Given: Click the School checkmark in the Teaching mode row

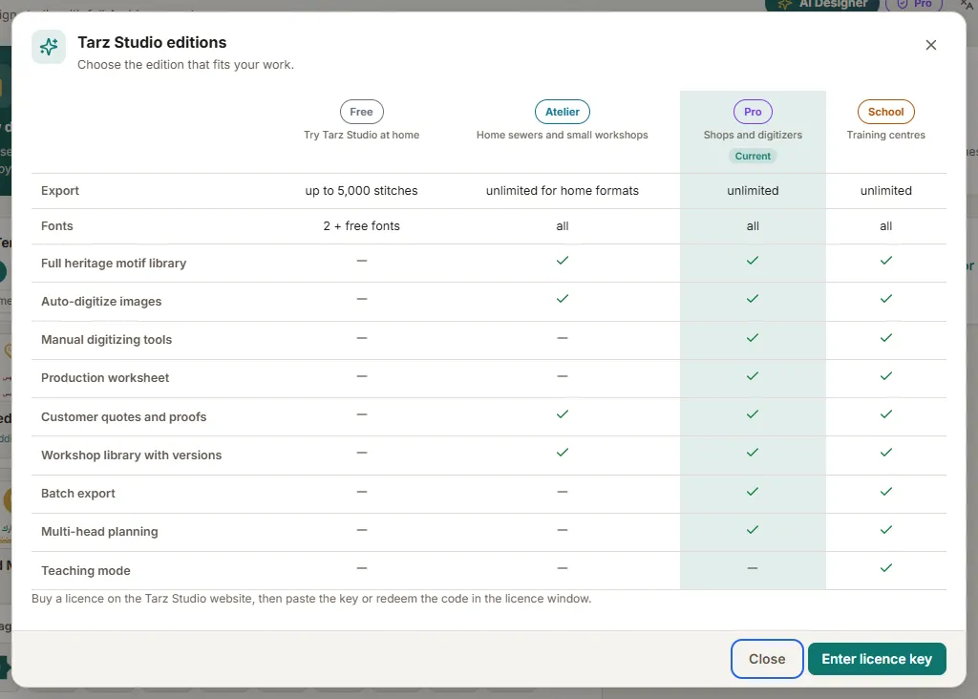Looking at the screenshot, I should (885, 568).
